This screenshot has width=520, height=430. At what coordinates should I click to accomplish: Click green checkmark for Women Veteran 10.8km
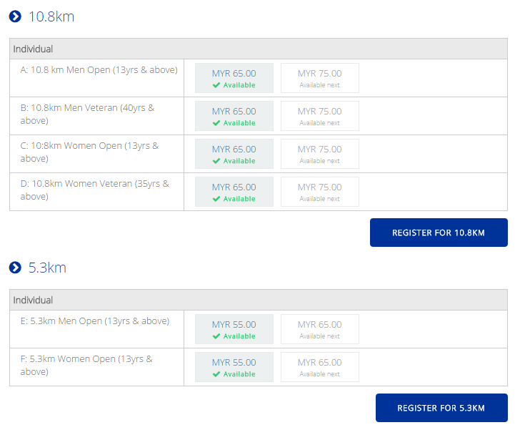216,199
